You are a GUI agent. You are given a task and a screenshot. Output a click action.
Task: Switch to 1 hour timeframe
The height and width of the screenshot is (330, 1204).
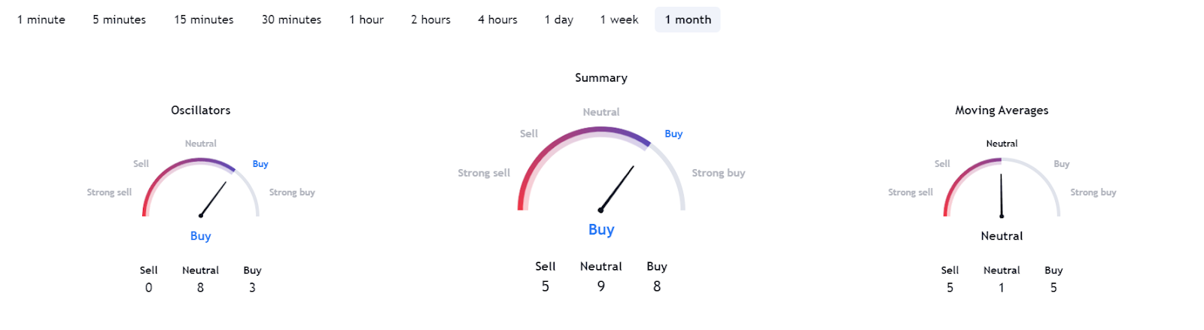[x=366, y=20]
